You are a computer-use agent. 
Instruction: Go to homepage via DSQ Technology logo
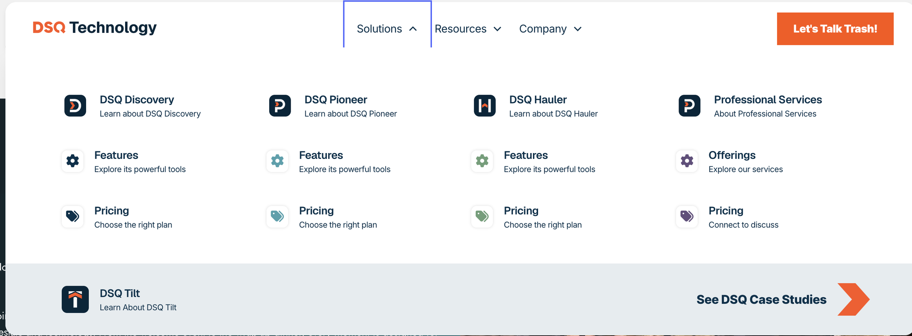[95, 28]
